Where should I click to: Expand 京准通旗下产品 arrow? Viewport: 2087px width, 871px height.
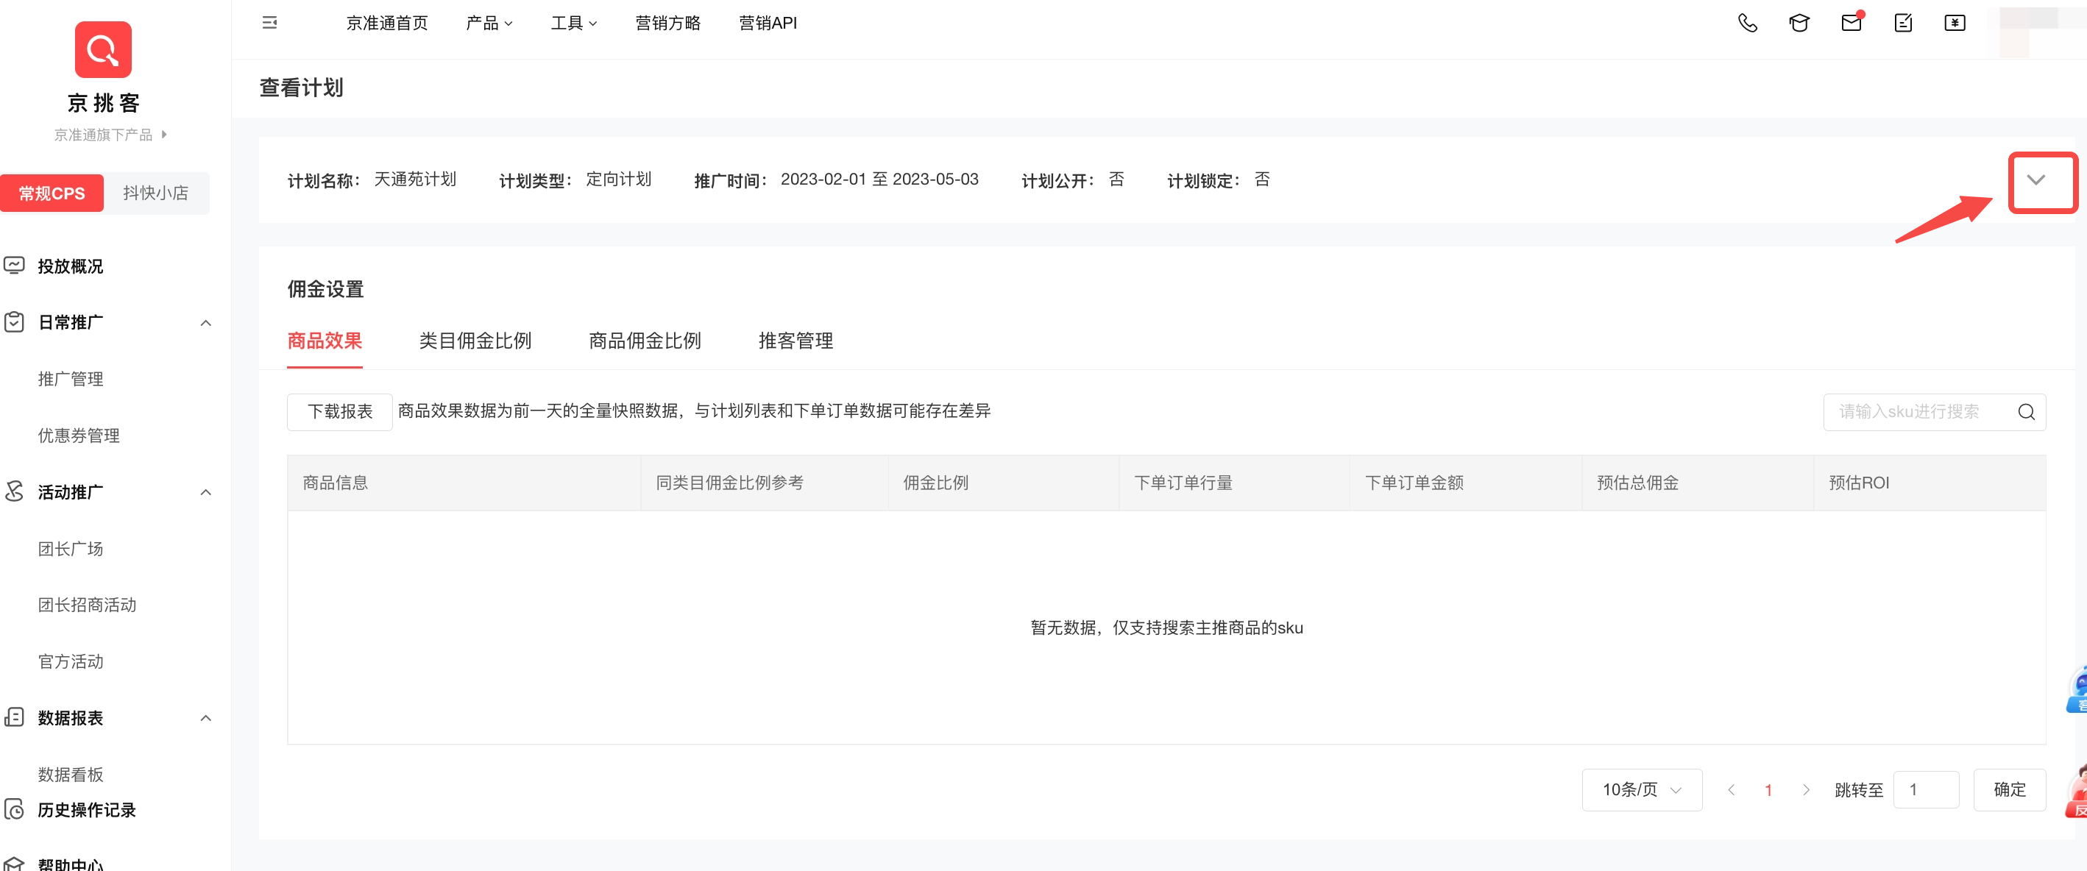(164, 135)
